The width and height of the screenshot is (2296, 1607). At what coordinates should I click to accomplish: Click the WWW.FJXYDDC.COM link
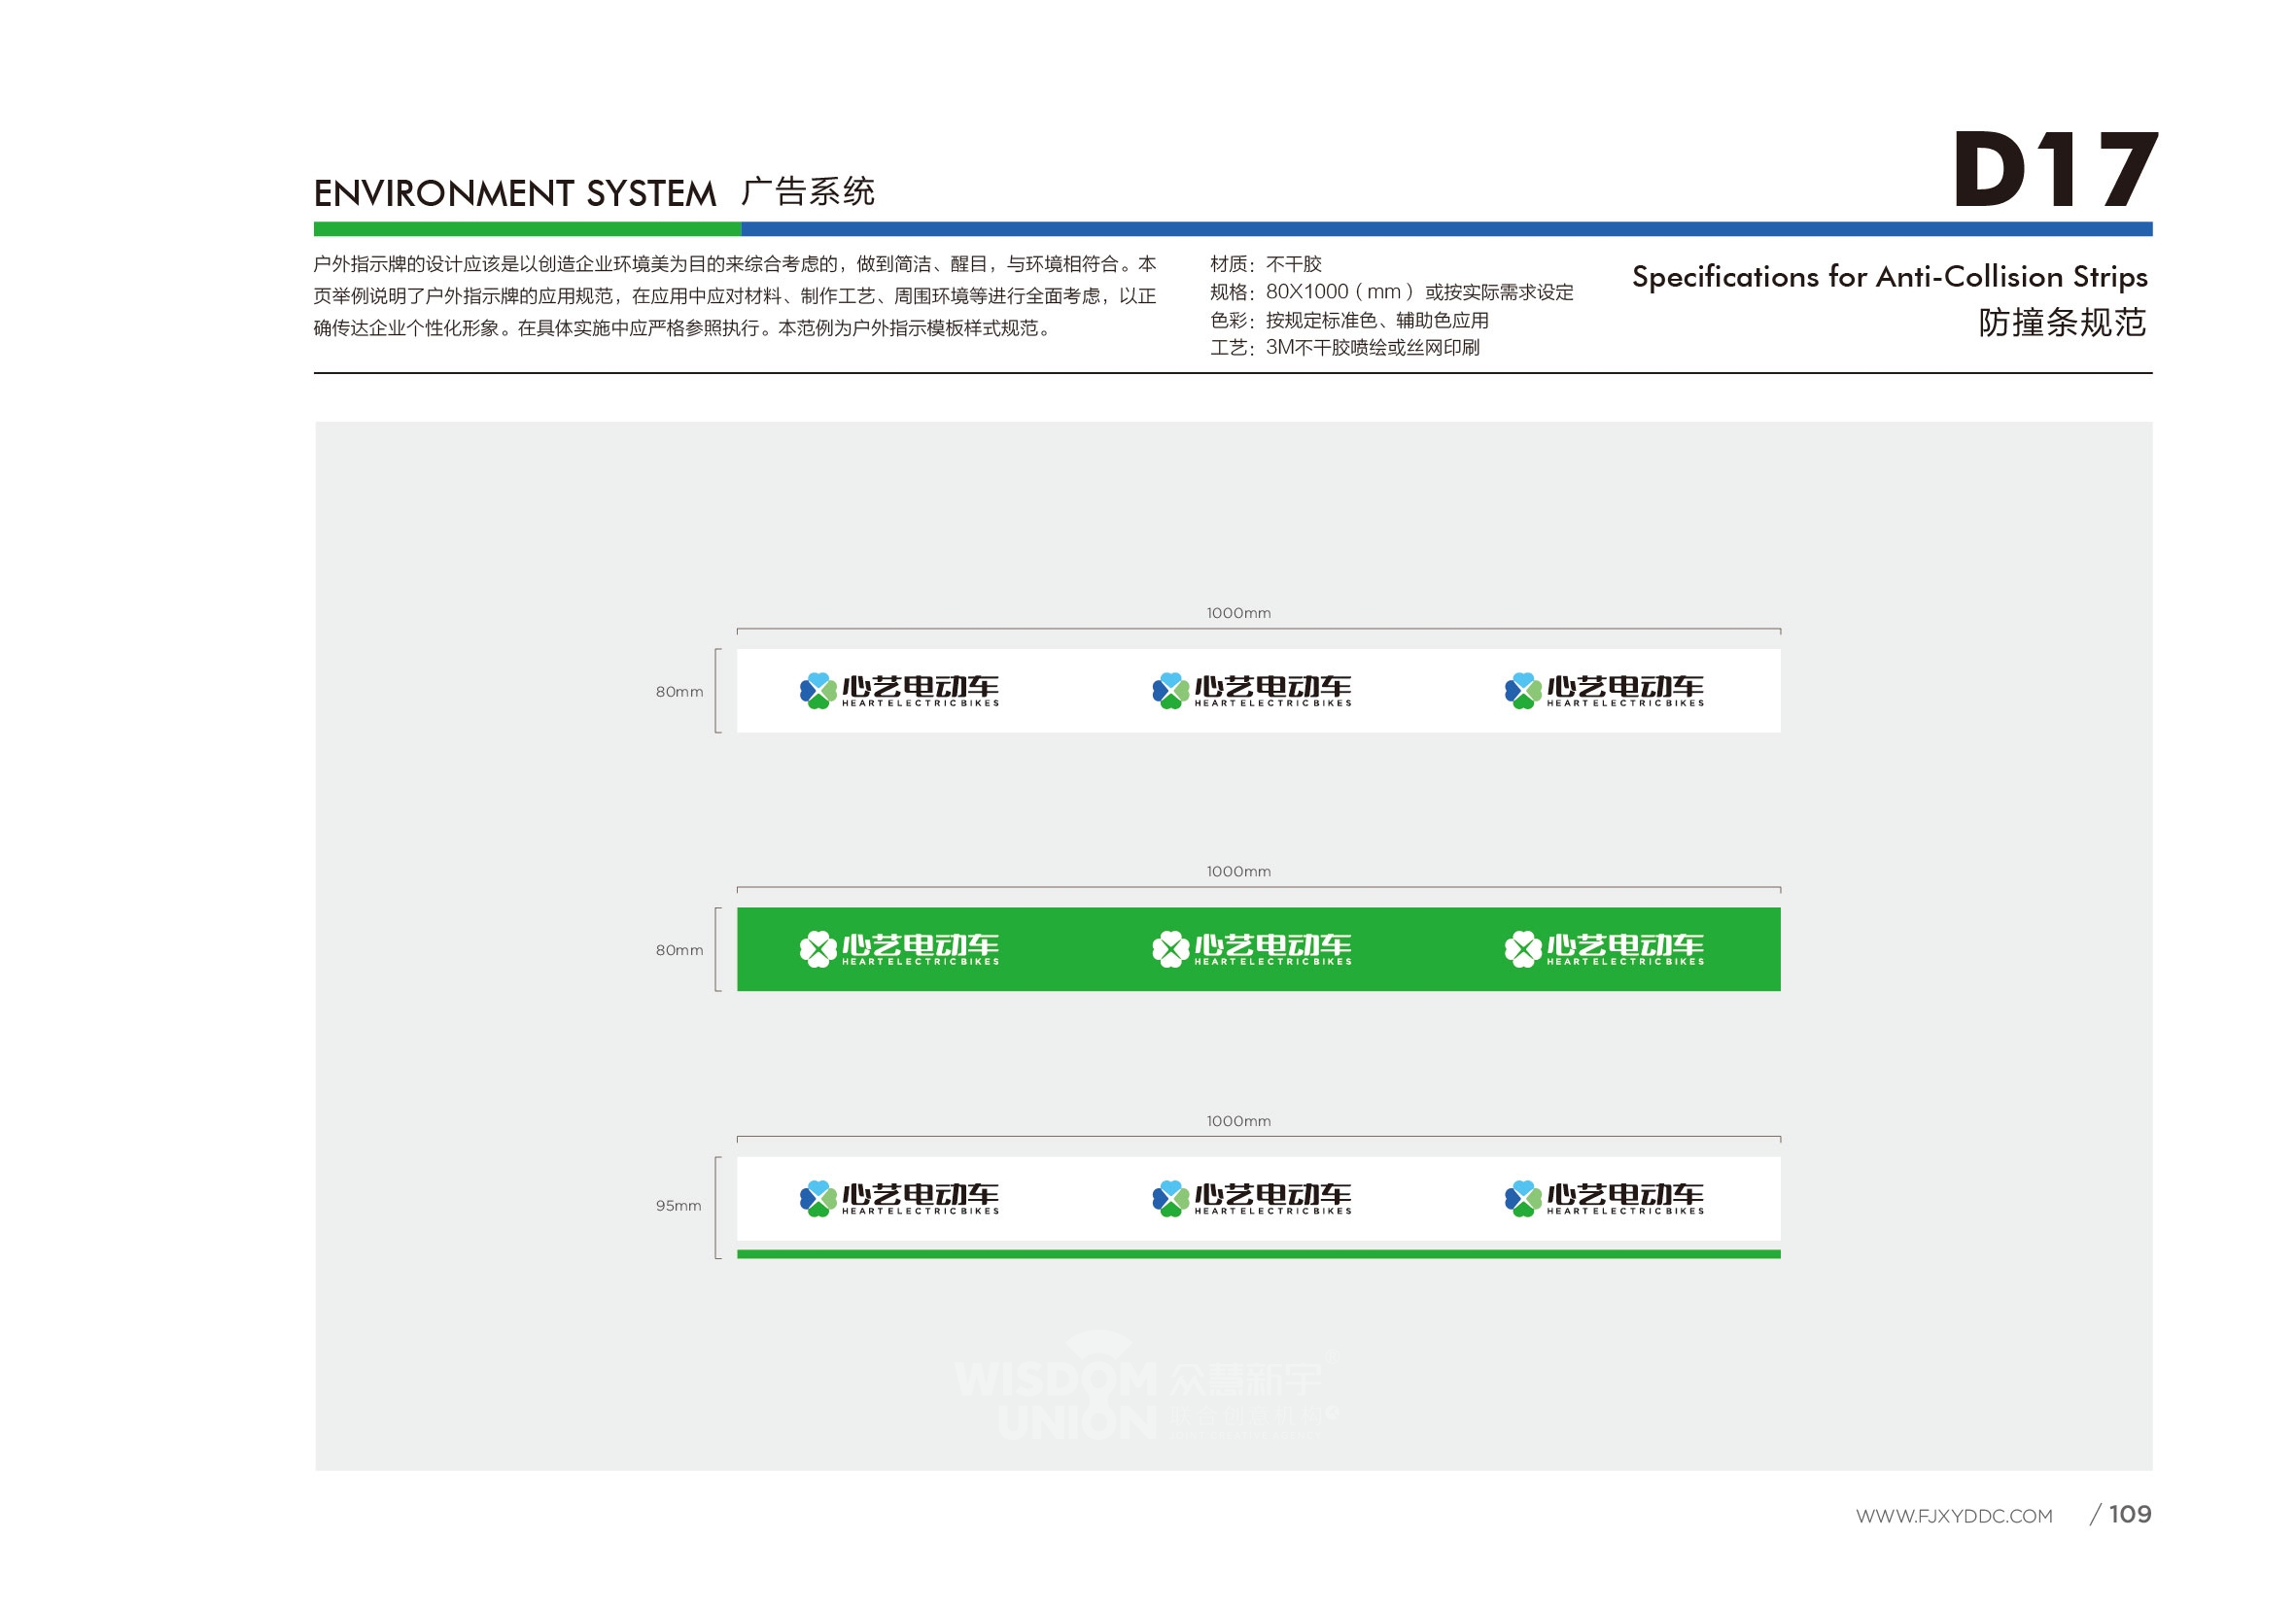point(1953,1516)
